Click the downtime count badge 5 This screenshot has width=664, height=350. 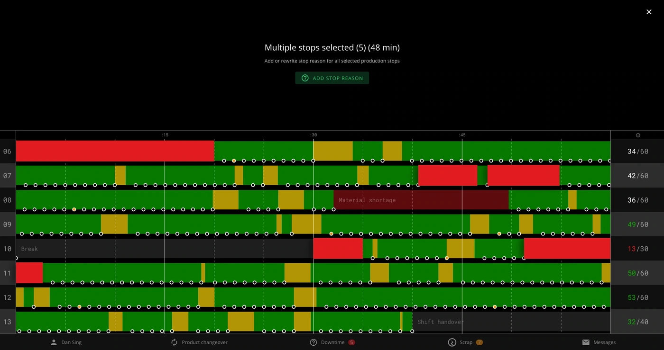click(351, 342)
